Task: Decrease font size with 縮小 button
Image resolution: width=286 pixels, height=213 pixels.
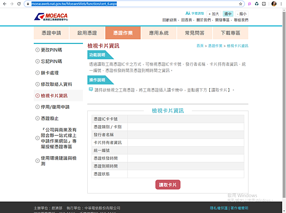Action: [242, 14]
